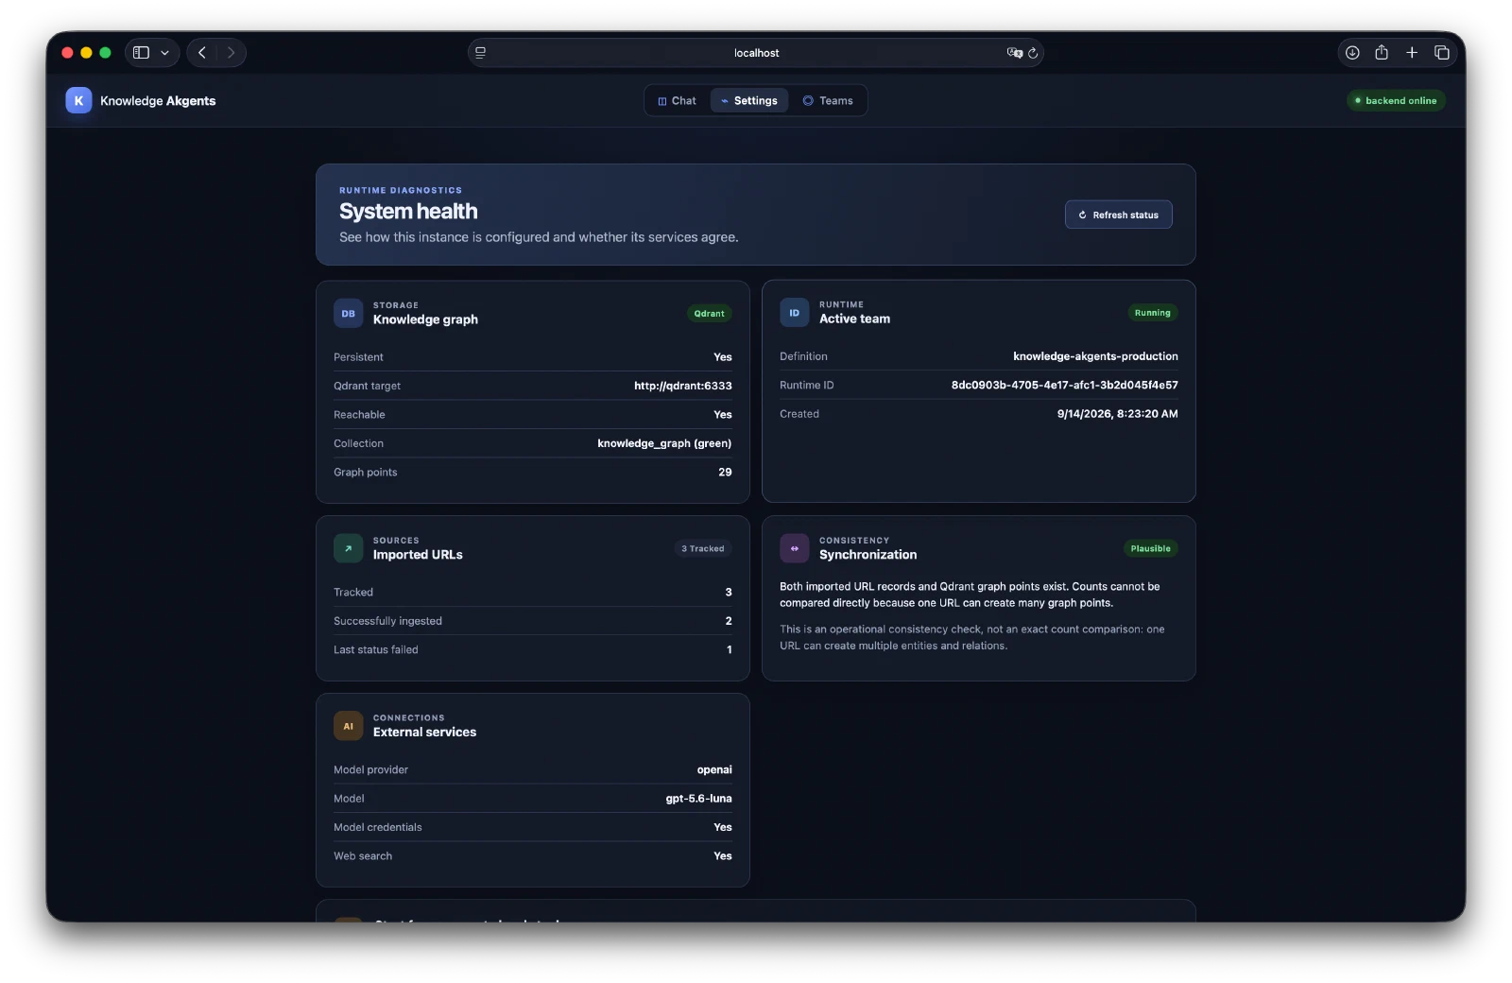Viewport: 1512px width, 983px height.
Task: Show the tab overview icon
Action: tap(1442, 53)
